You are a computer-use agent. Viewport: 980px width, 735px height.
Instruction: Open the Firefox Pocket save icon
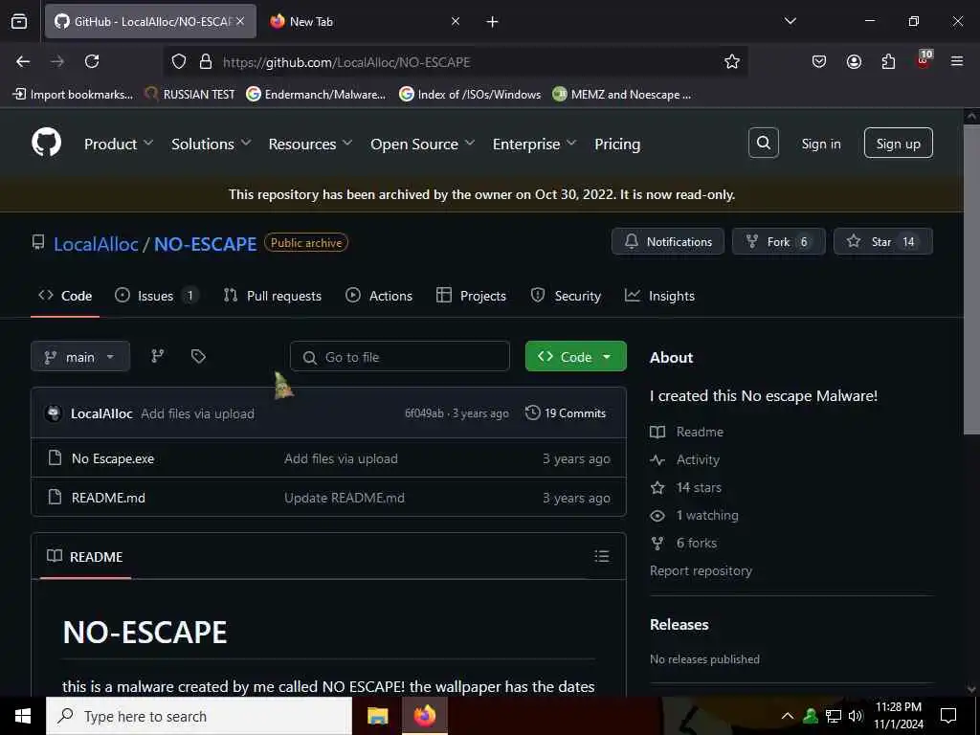tap(819, 61)
